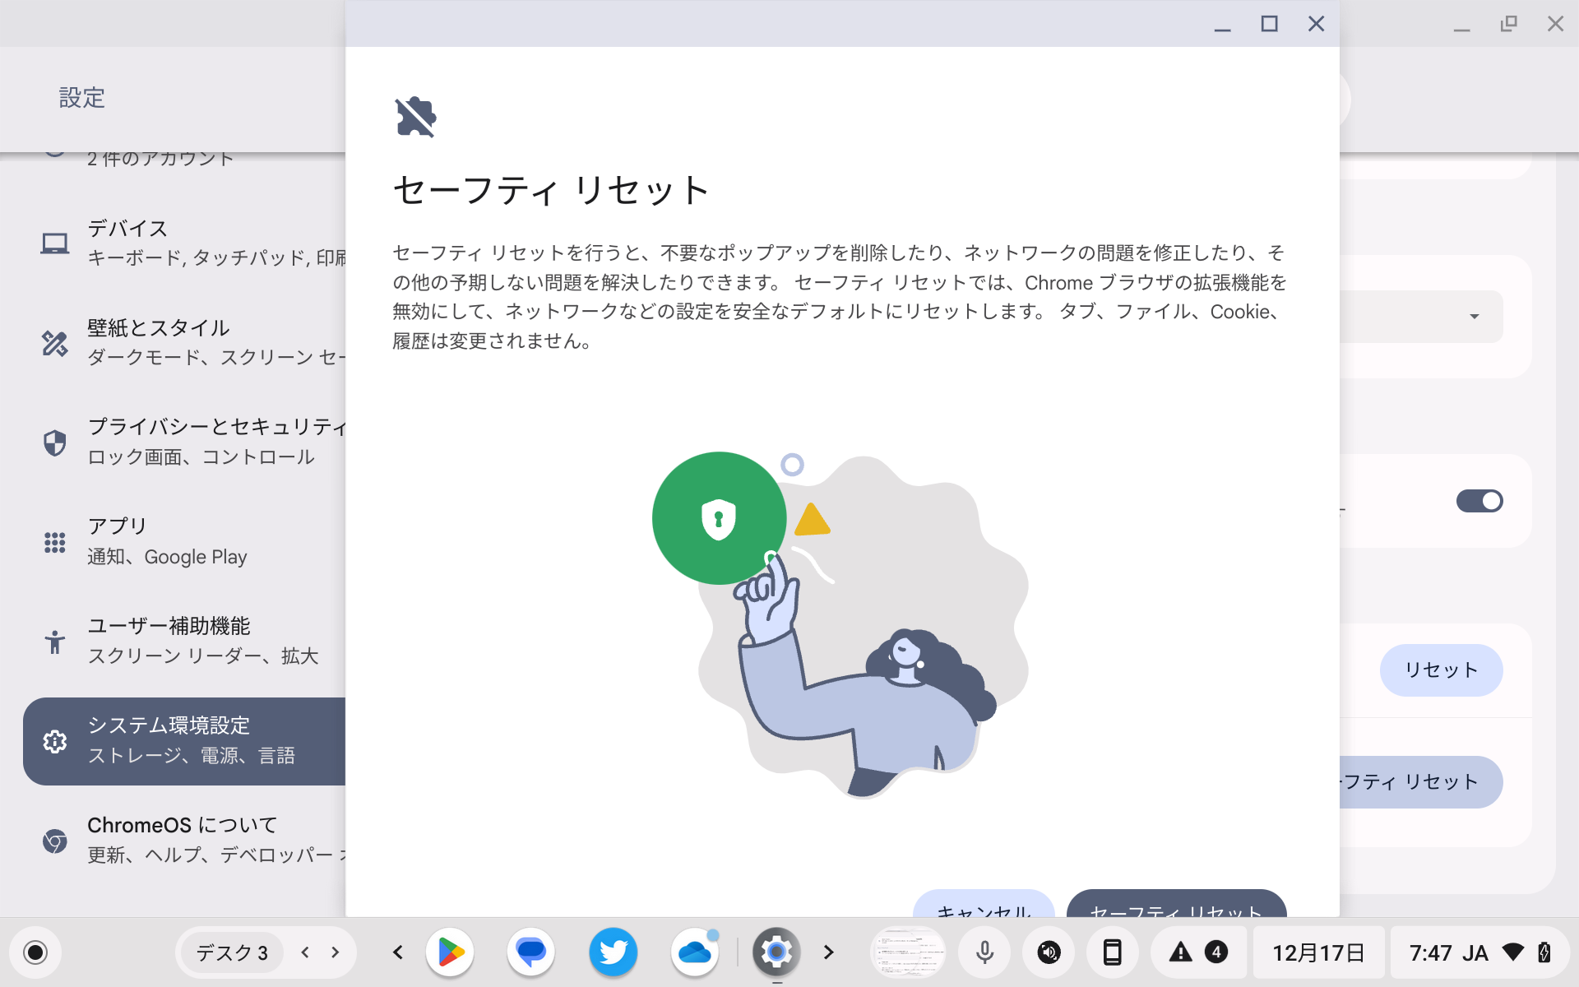Open Messages app from the shelf

(x=531, y=952)
